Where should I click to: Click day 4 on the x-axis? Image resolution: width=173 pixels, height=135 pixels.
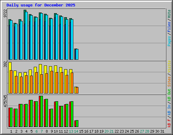(x=26, y=131)
